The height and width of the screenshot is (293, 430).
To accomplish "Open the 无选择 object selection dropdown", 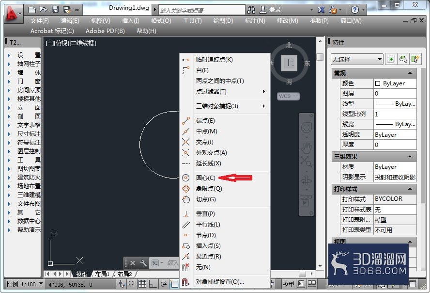I will [x=357, y=59].
